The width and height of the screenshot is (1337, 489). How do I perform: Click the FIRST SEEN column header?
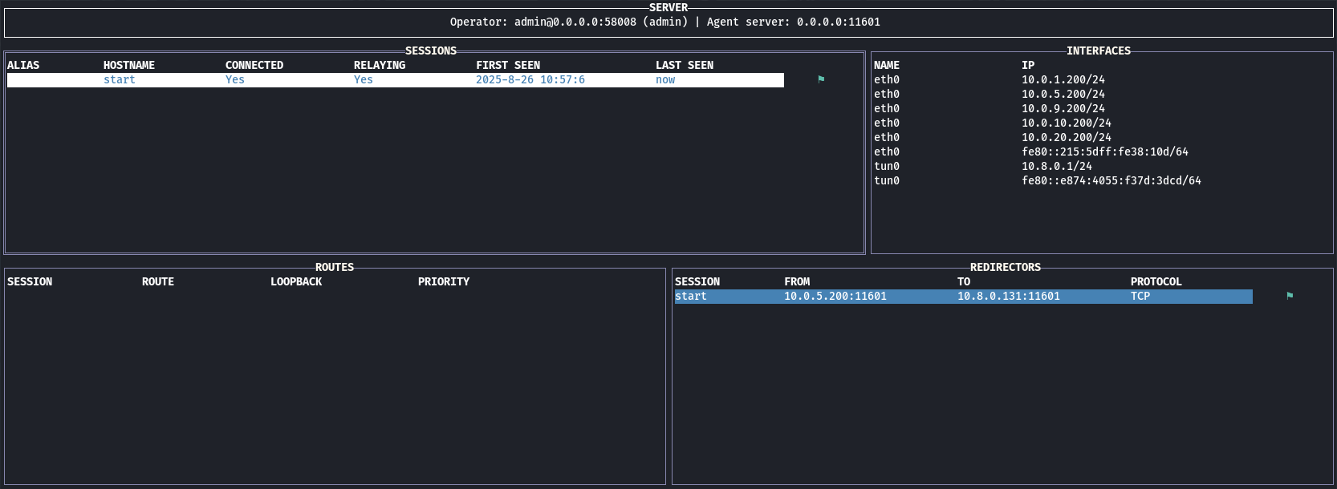click(508, 66)
